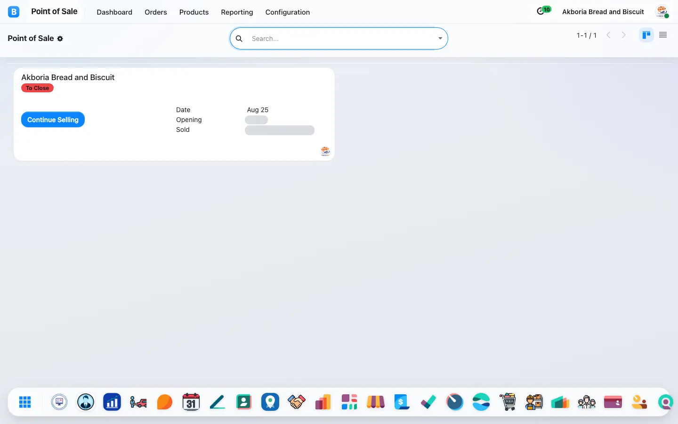Screen dimensions: 678x424
Task: Go to the next page of records
Action: click(624, 35)
